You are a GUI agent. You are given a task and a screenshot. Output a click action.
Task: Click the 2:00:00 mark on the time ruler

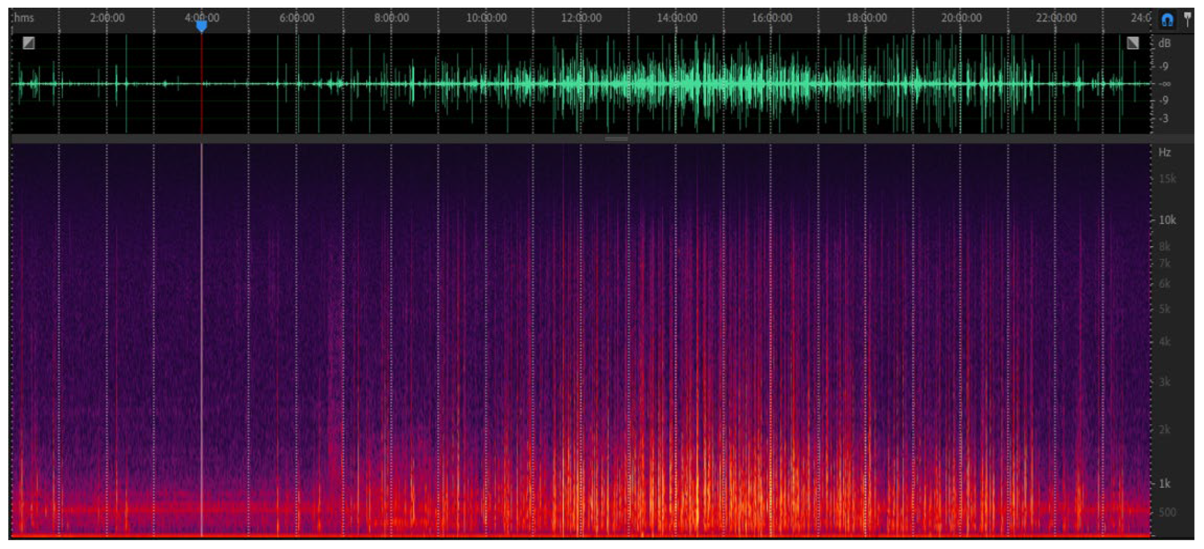[x=107, y=18]
